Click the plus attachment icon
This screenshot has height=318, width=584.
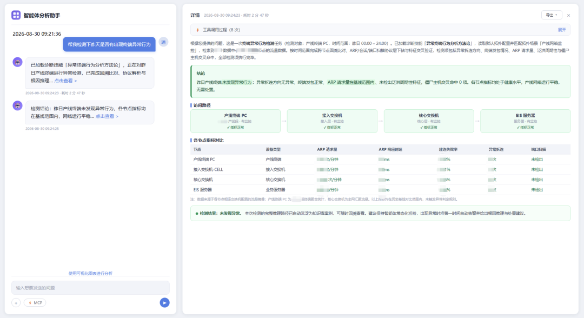tap(16, 303)
